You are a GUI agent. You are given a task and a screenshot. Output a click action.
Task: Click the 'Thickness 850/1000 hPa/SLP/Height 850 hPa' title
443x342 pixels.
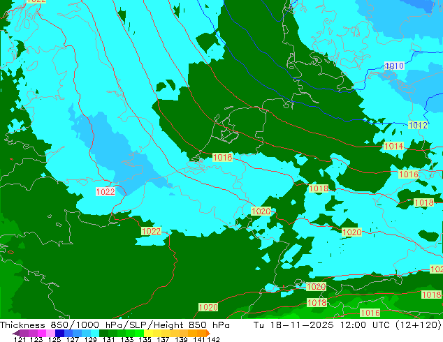tap(115, 325)
